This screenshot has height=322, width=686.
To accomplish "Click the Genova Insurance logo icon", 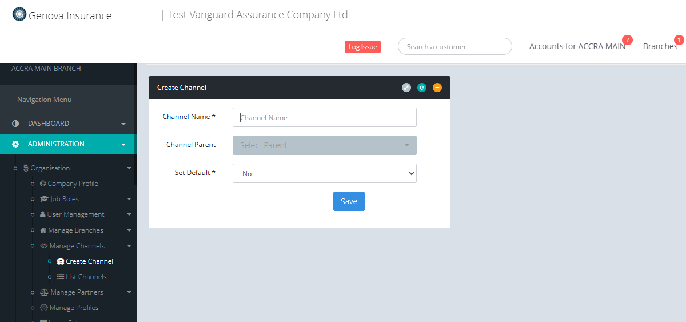I will click(x=19, y=14).
